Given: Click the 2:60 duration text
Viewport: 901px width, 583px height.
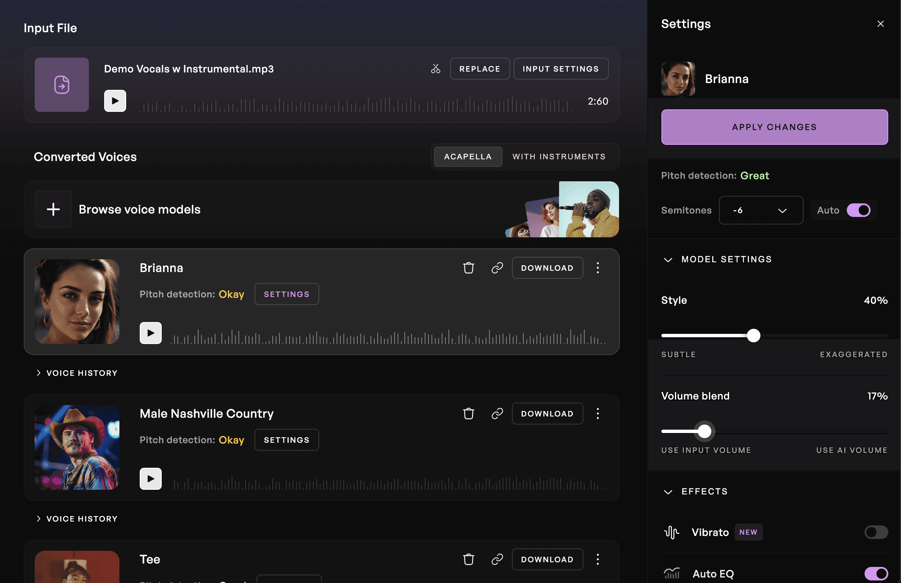Looking at the screenshot, I should tap(598, 101).
